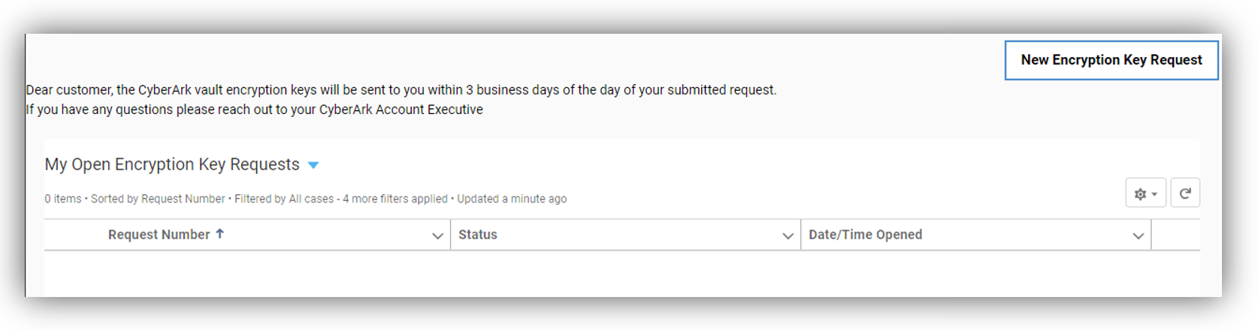Click the "Sorted by Request Number" label
The width and height of the screenshot is (1258, 330).
pyautogui.click(x=158, y=199)
